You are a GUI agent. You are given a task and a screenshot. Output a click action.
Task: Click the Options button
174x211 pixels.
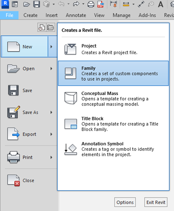click(x=125, y=202)
